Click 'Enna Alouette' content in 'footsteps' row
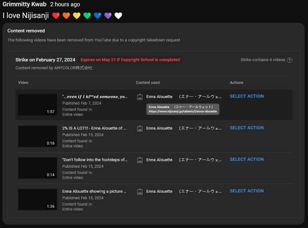This screenshot has width=308, height=228. (184, 160)
